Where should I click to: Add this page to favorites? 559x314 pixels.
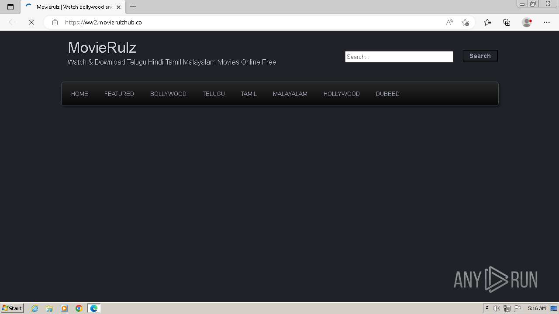465,22
